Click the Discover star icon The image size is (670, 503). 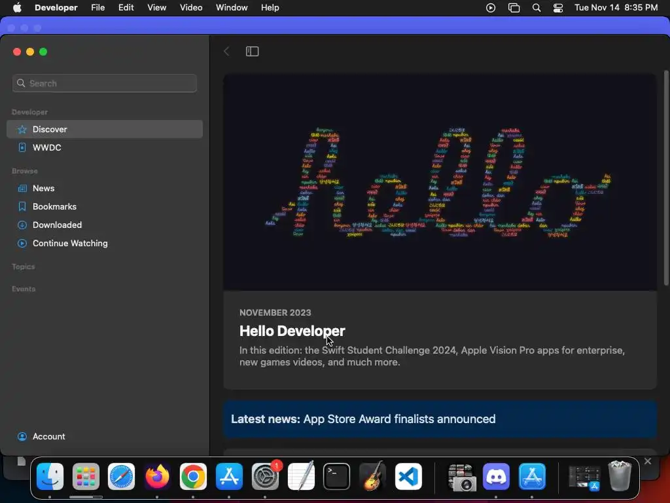22,129
